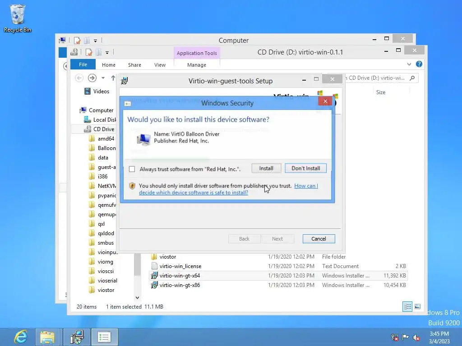Open the qxl folder in the tree
Image resolution: width=462 pixels, height=346 pixels.
coord(97,224)
